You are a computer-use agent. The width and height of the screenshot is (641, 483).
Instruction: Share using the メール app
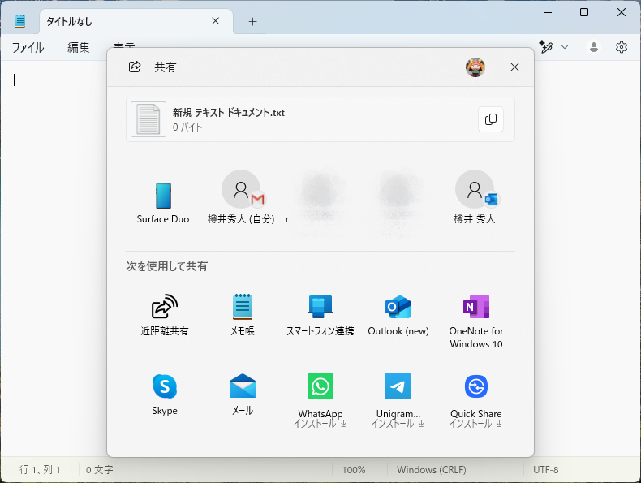pos(243,395)
